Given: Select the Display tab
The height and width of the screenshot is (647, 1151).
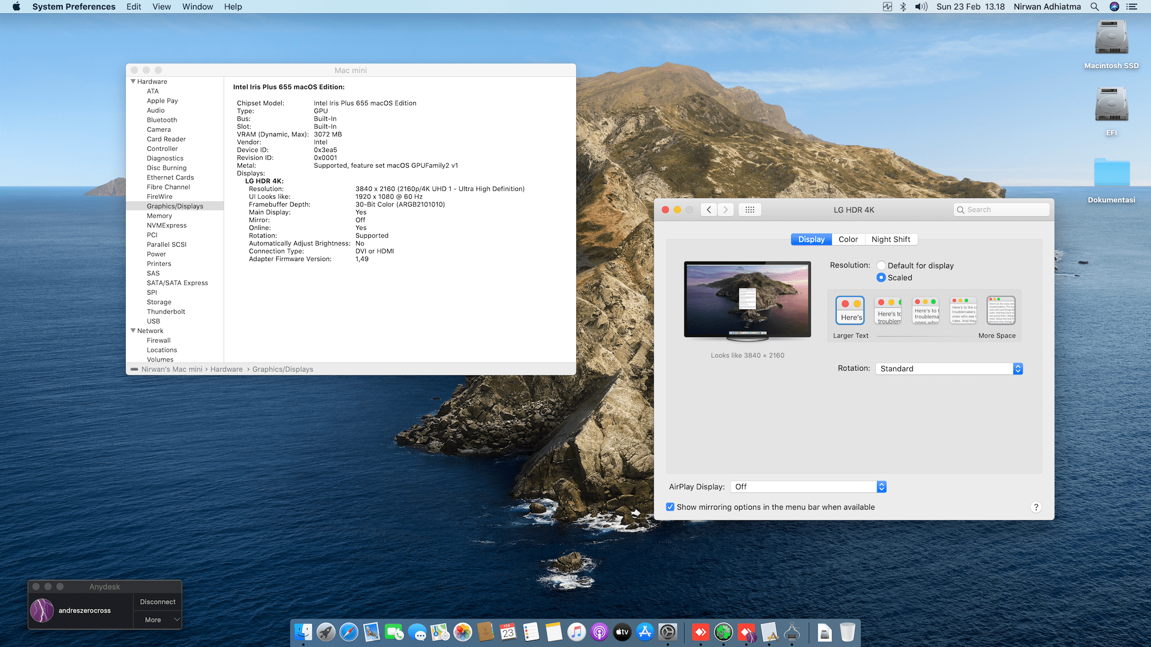Looking at the screenshot, I should point(811,239).
